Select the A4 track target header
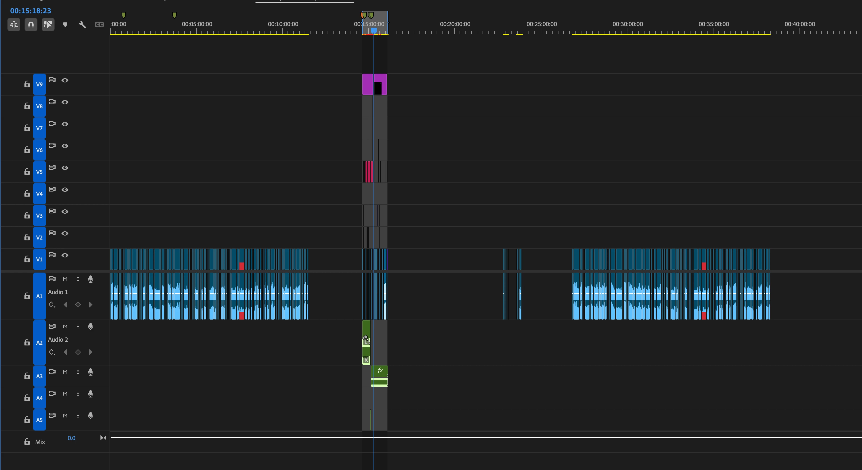The image size is (862, 470). [x=39, y=398]
